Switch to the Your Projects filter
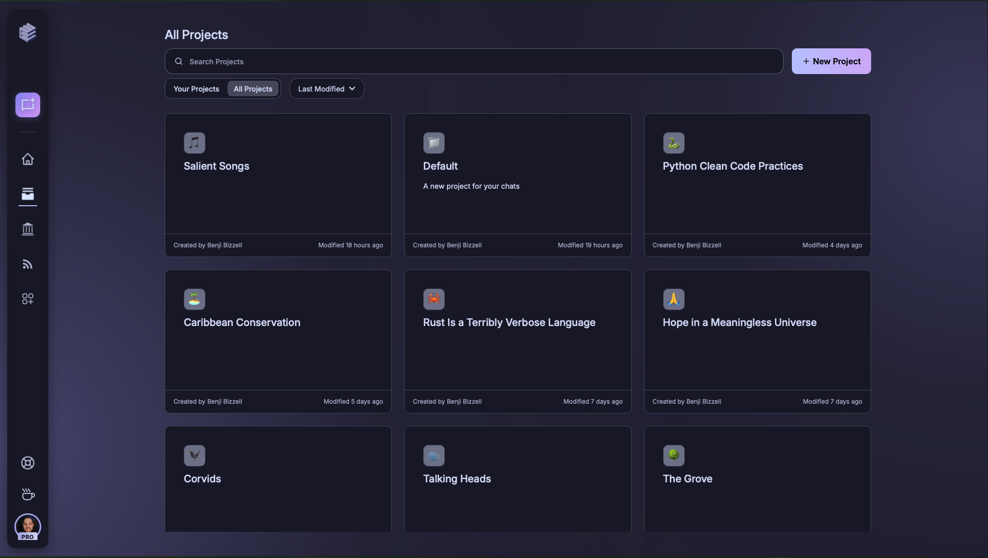Screen dimensions: 988x558 (x=196, y=88)
